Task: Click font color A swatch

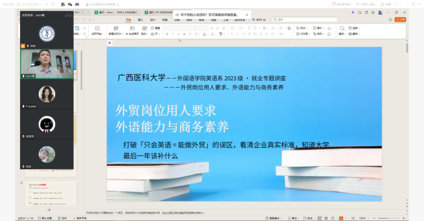Action: [x=205, y=34]
